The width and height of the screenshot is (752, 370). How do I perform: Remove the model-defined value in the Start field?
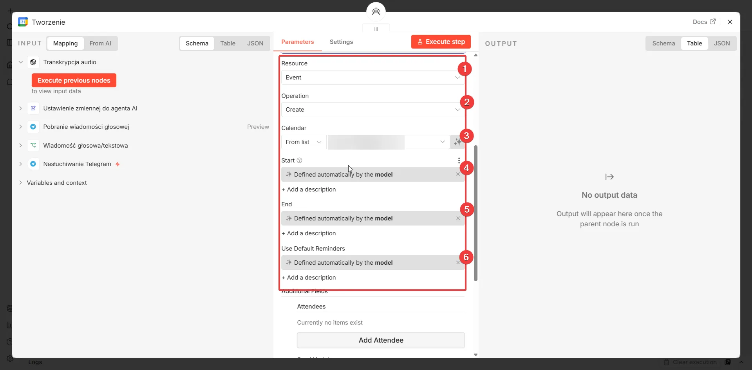(458, 174)
